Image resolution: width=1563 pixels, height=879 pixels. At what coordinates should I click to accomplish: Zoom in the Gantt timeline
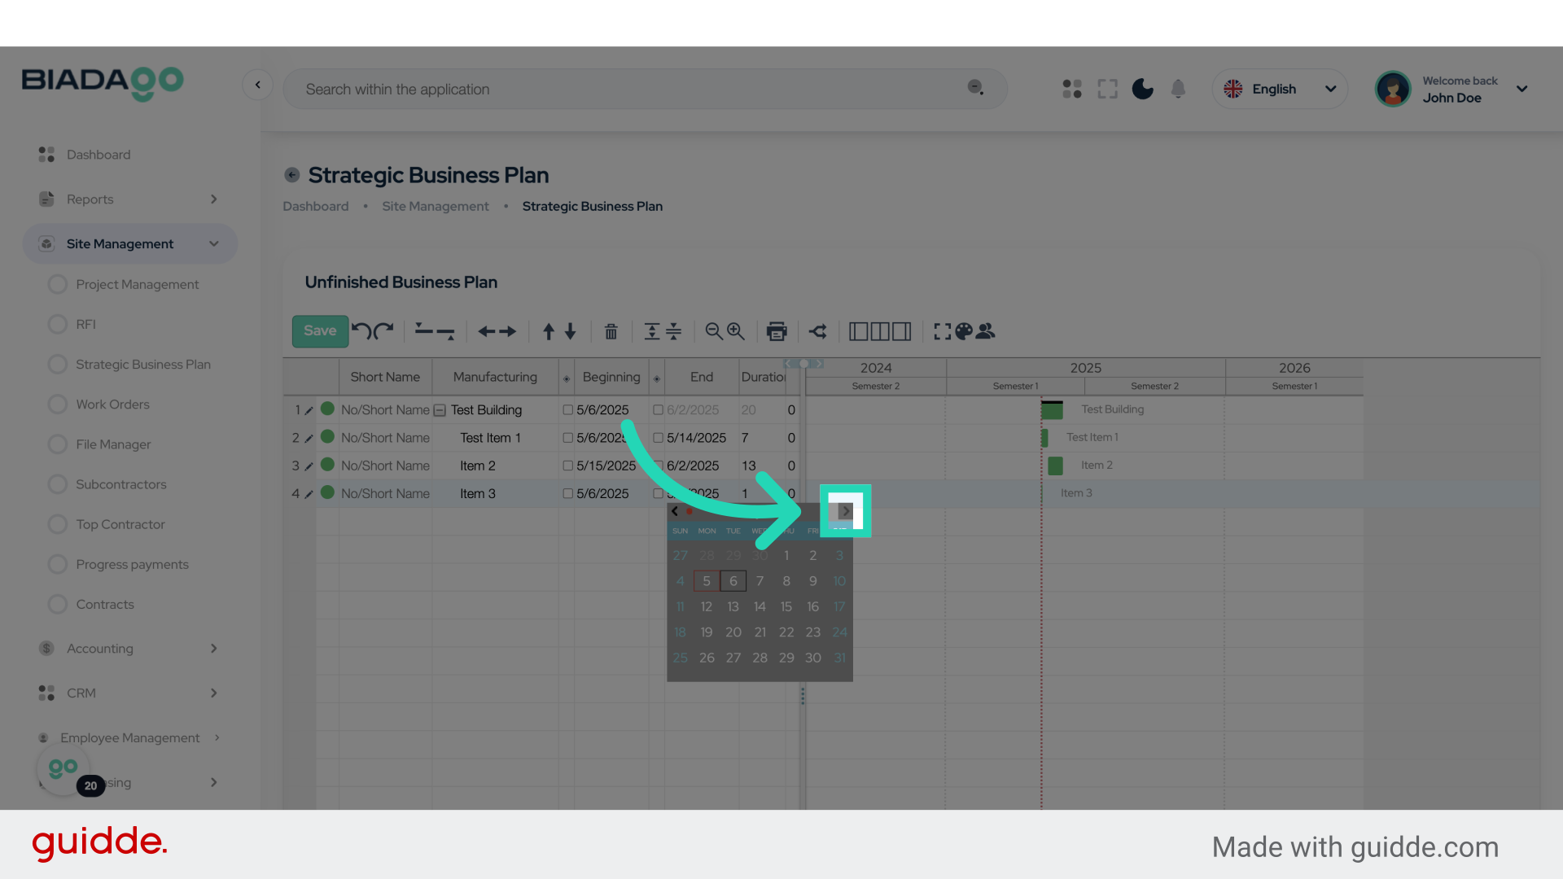[x=736, y=331]
